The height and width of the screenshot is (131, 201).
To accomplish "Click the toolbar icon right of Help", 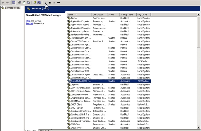I will (39, 3).
